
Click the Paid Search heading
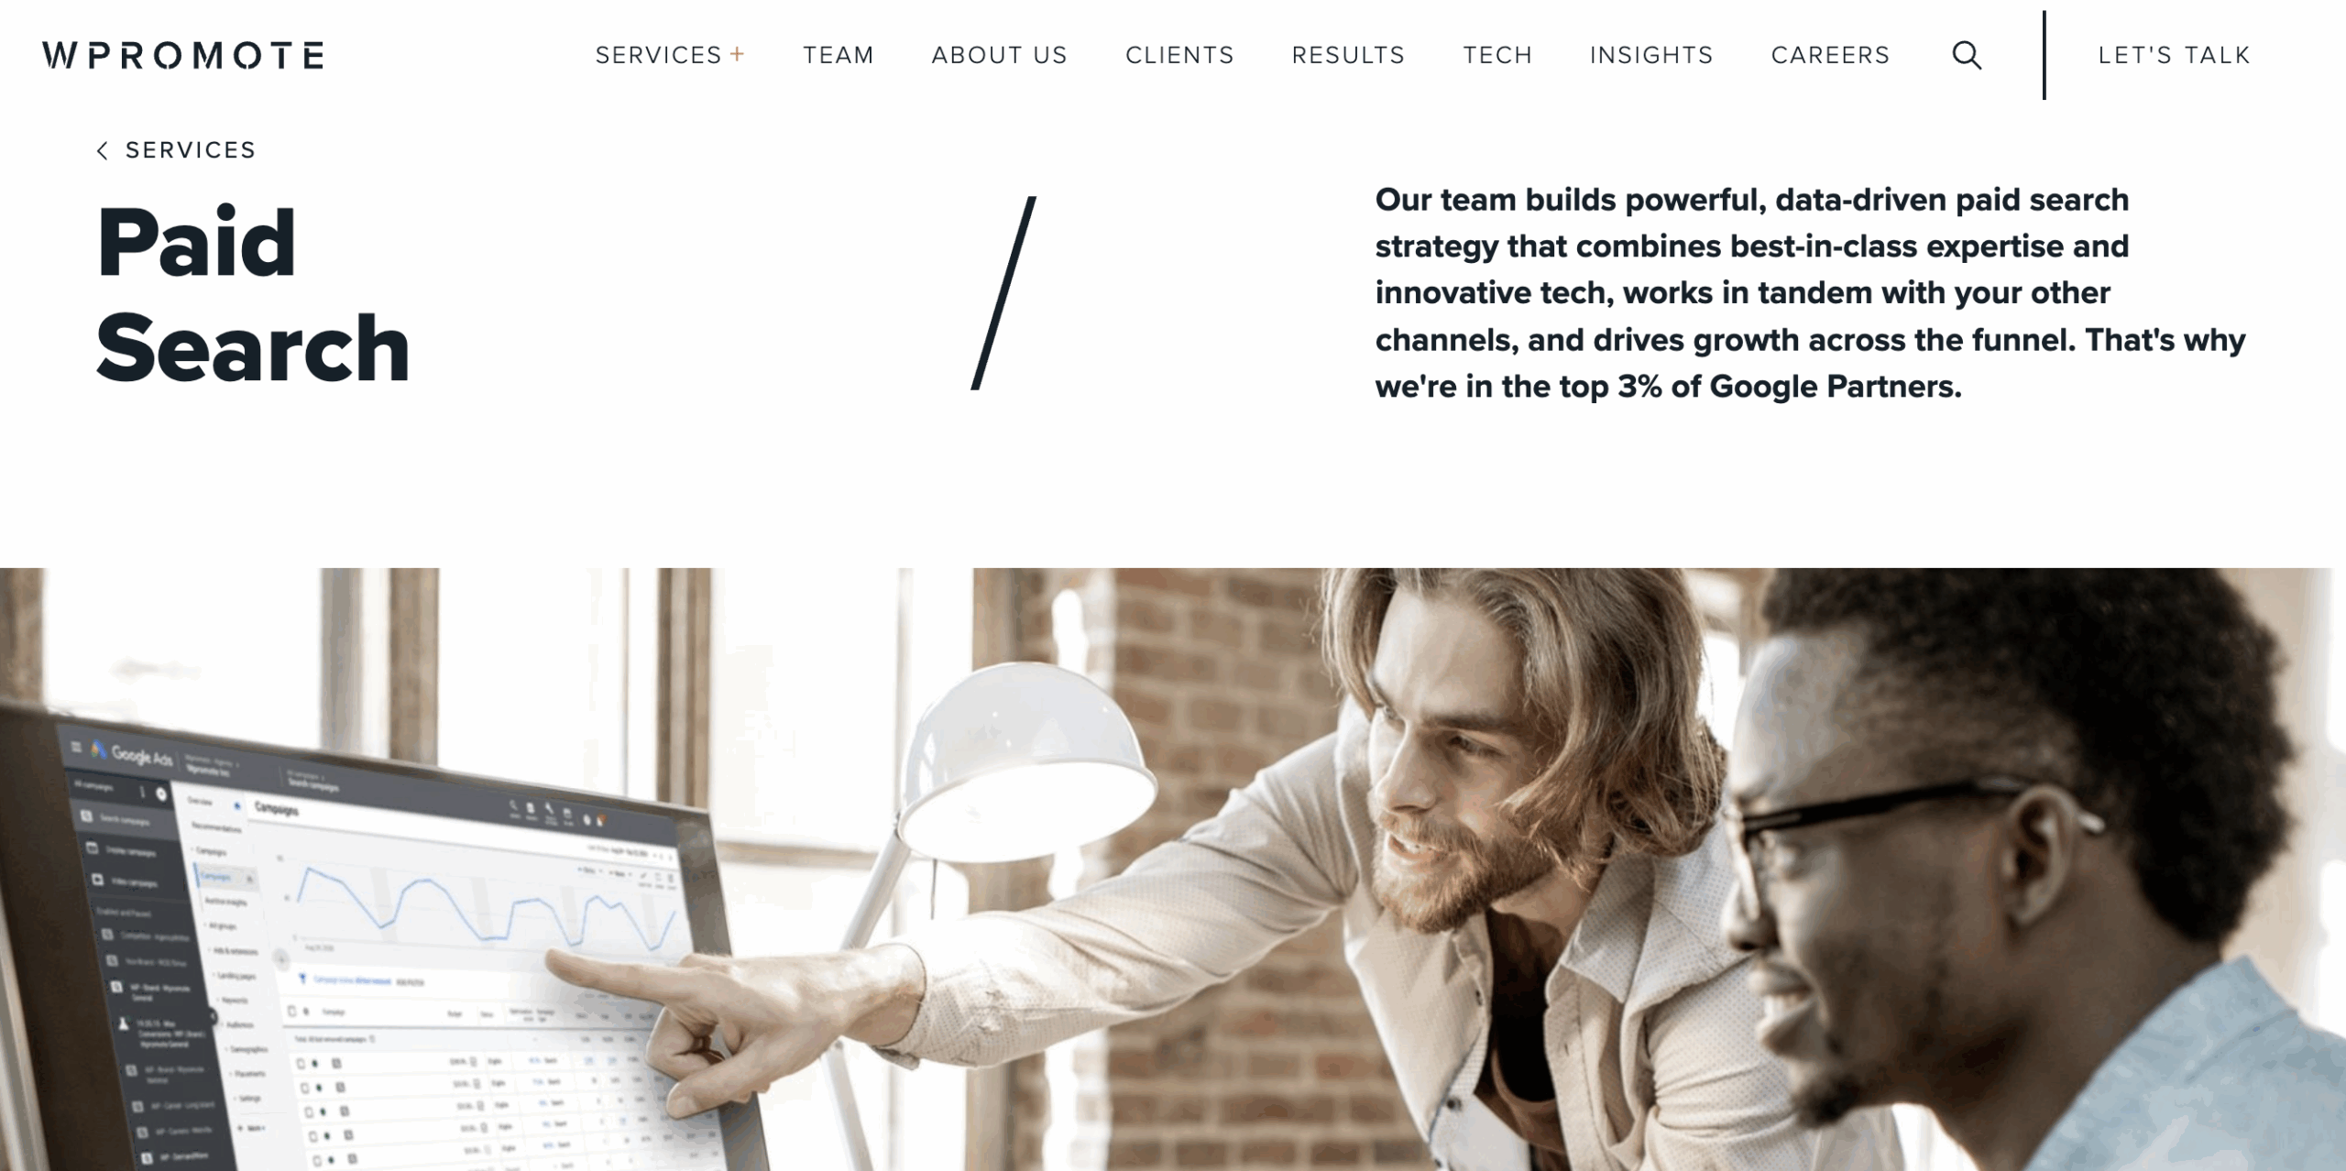pos(253,294)
